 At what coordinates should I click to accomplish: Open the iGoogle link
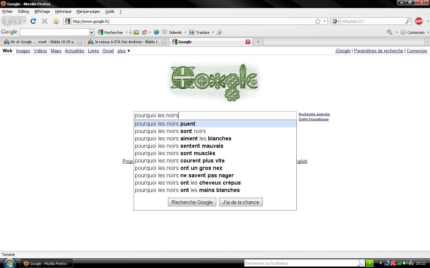[343, 51]
